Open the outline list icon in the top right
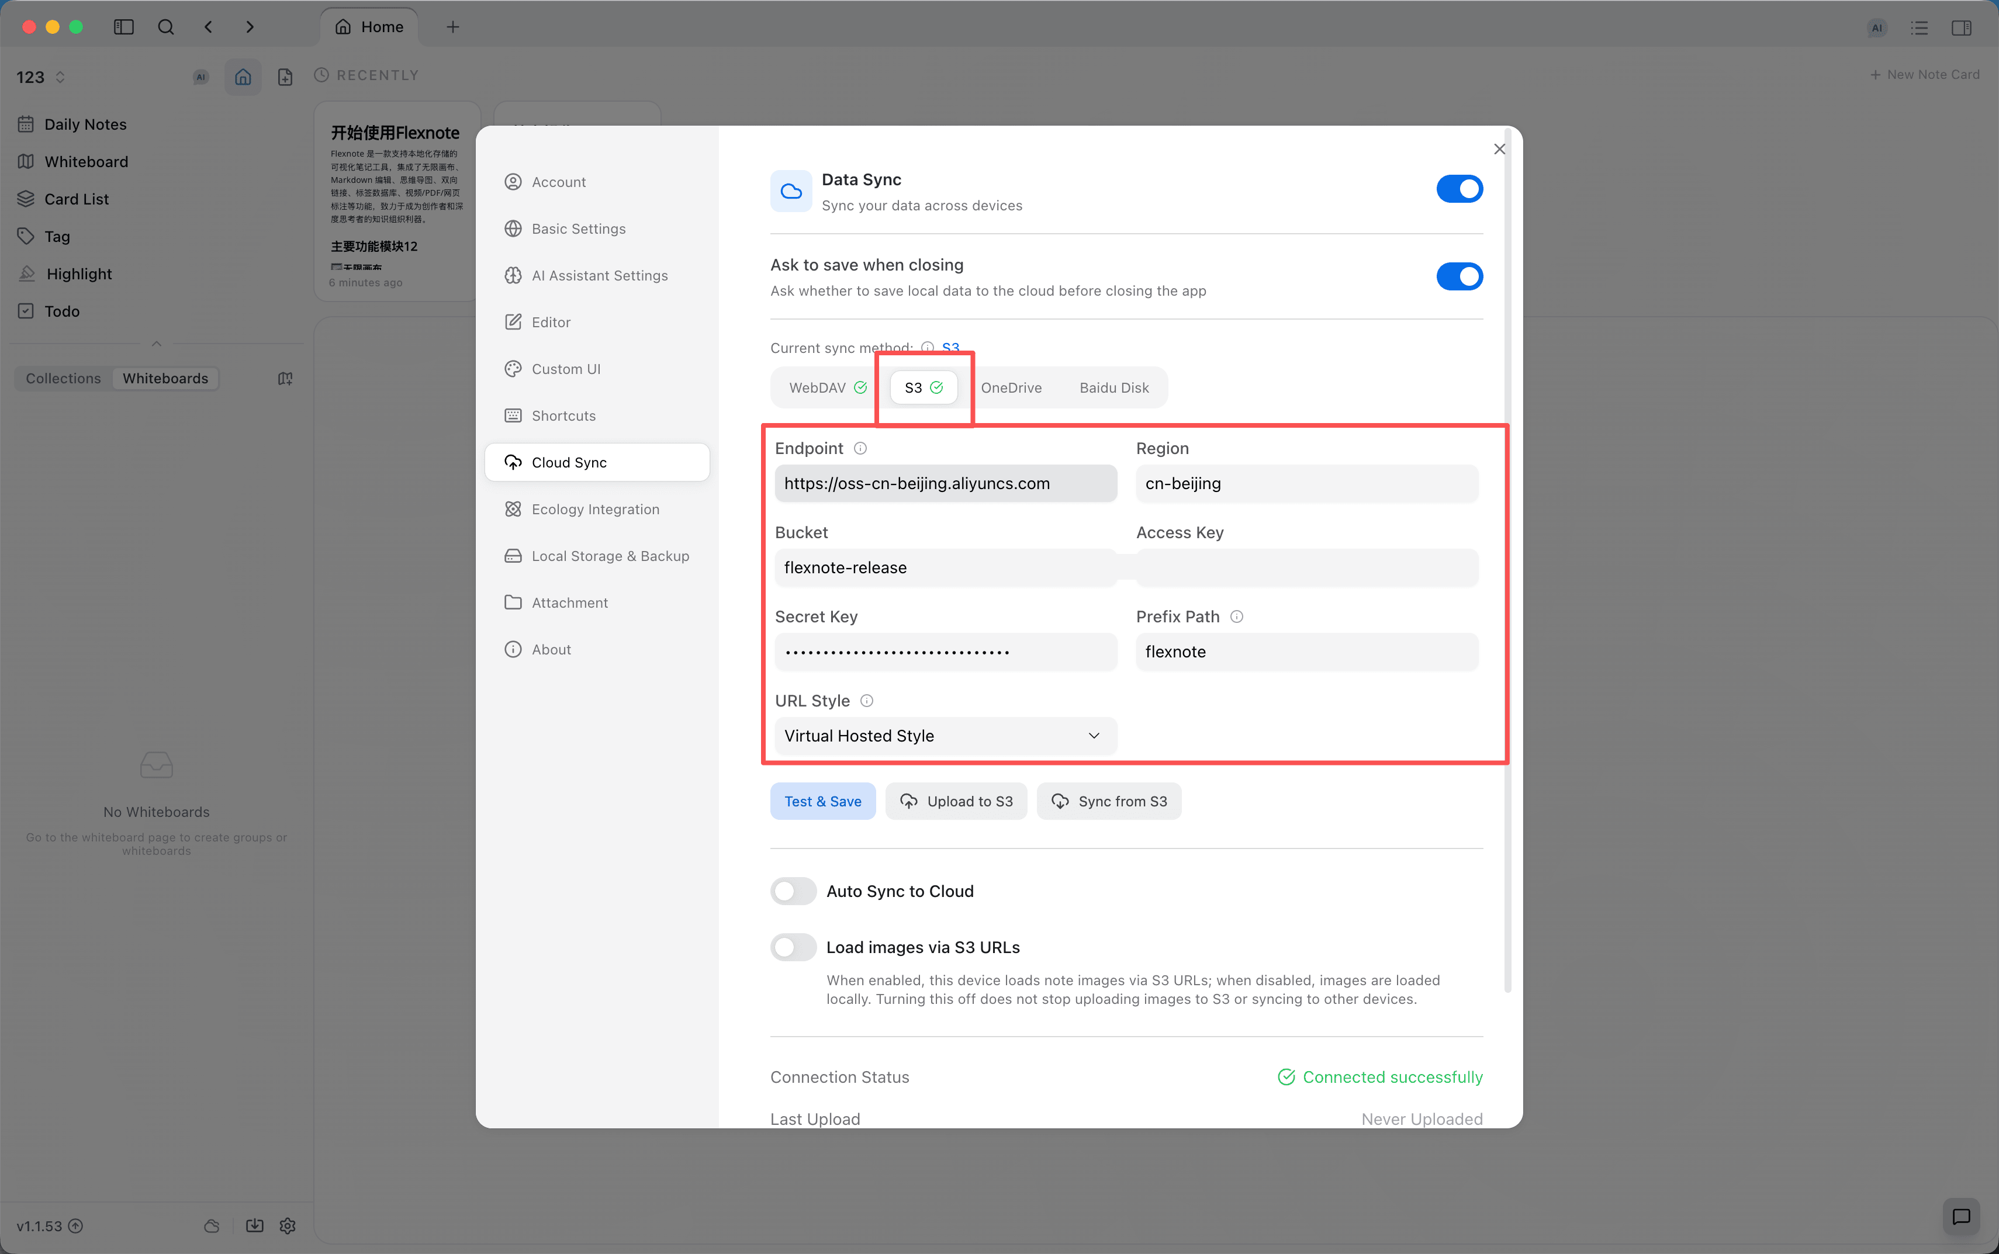This screenshot has width=1999, height=1254. coord(1920,28)
